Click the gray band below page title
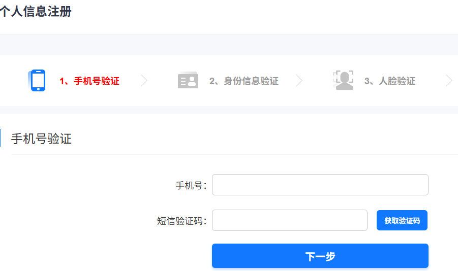The image size is (458, 271). coord(229,45)
